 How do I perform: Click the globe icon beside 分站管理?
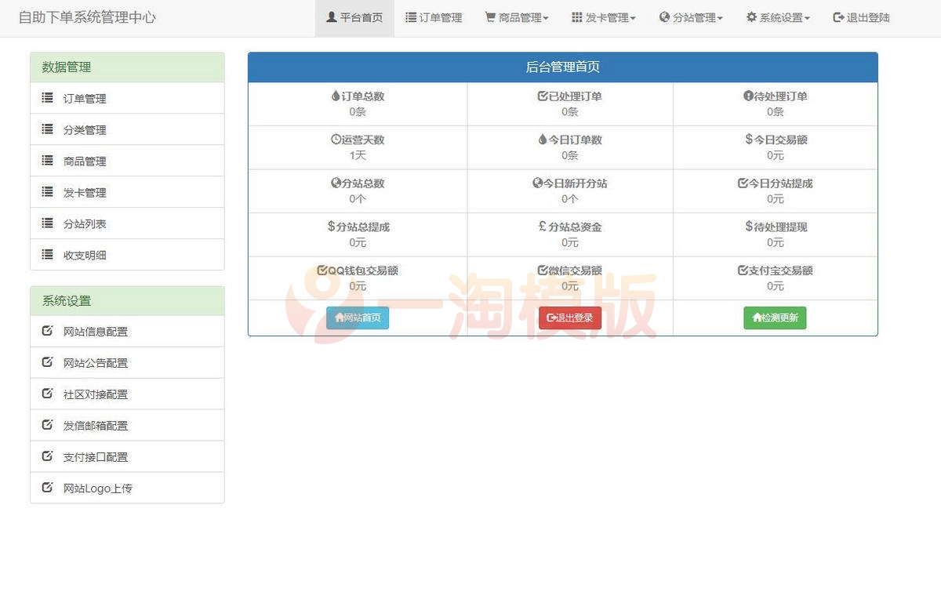(x=664, y=17)
